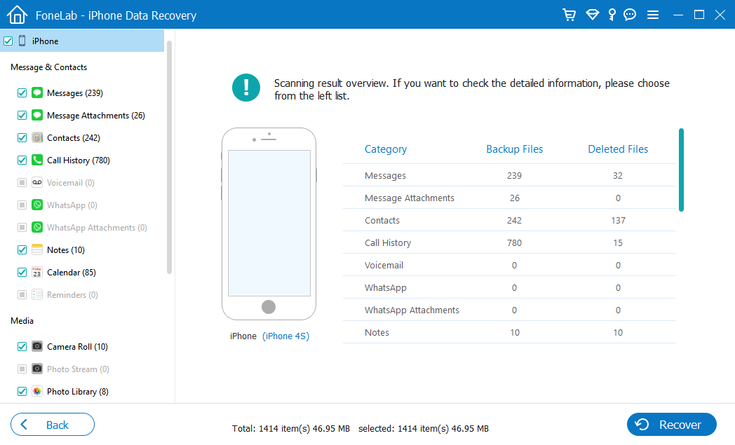Toggle the Calendar (85) checkbox
This screenshot has width=735, height=445.
[x=22, y=272]
